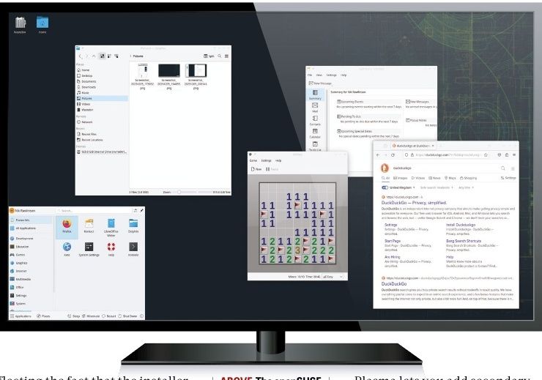Open the Contacts section in Kontact sidebar

pos(315,120)
